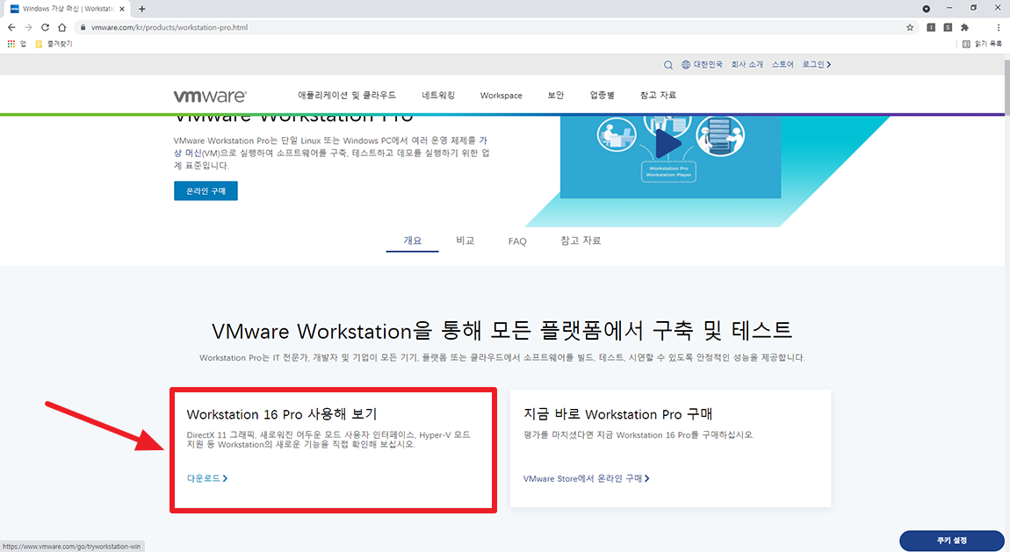Reload the page with refresh icon

[45, 27]
